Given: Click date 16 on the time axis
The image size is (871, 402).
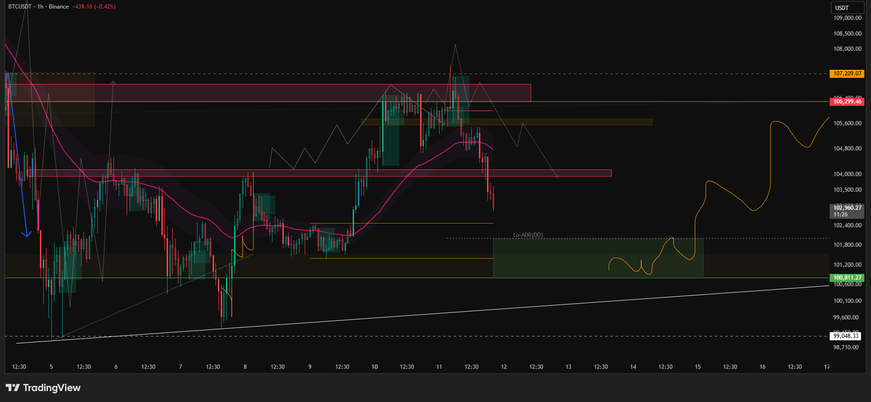Looking at the screenshot, I should 762,367.
